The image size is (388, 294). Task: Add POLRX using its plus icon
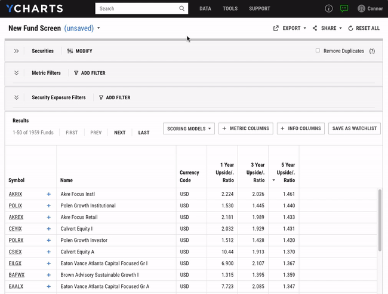(49, 240)
